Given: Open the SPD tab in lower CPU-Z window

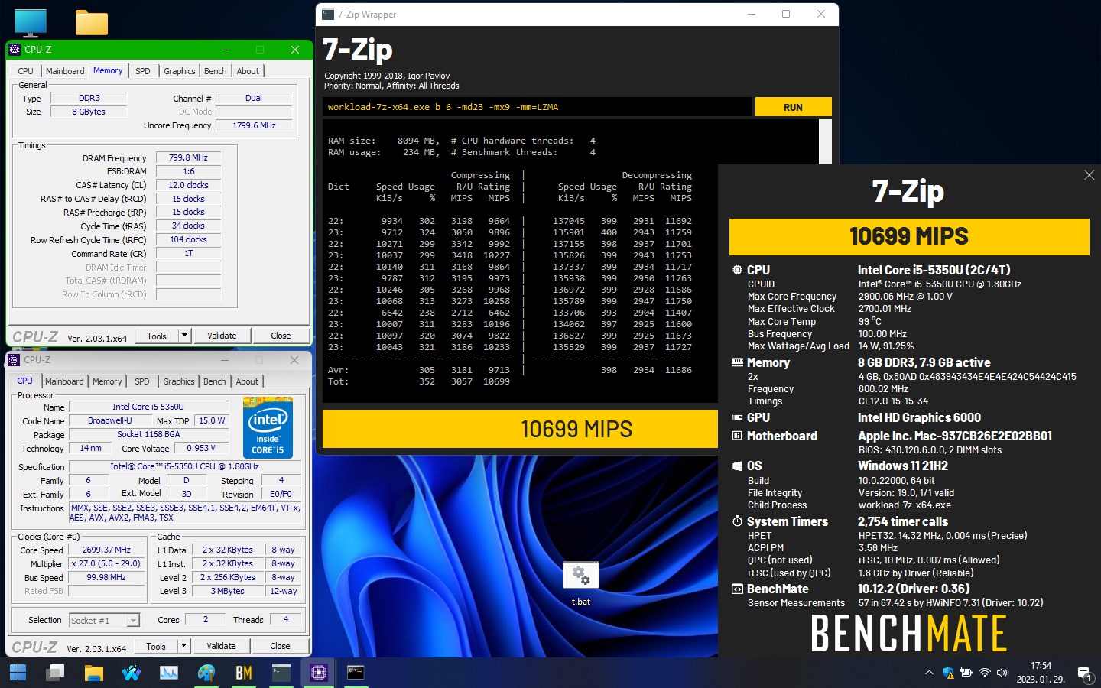Looking at the screenshot, I should coord(142,381).
